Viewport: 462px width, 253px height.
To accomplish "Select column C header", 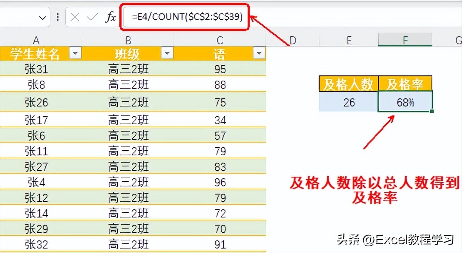I will 220,40.
